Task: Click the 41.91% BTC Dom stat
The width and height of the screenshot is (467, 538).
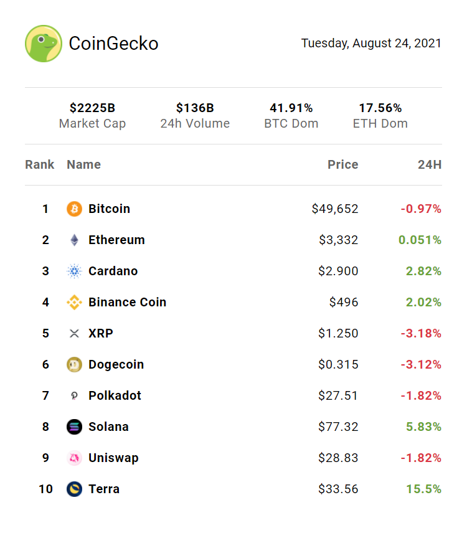Action: (291, 116)
